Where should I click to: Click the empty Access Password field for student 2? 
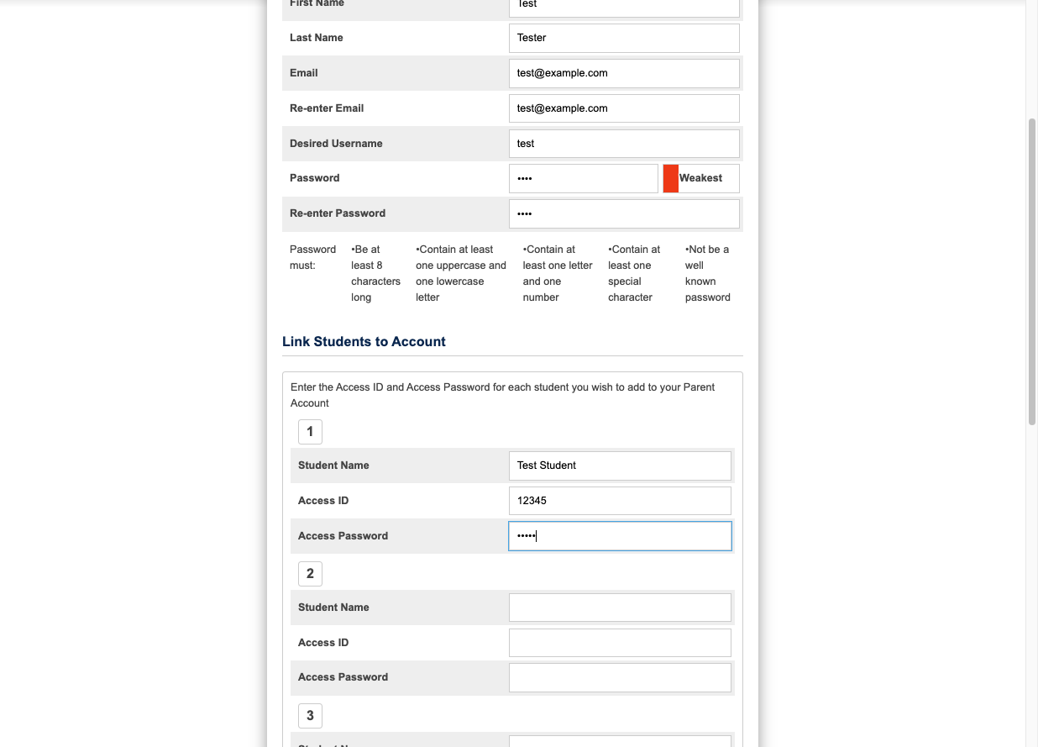tap(620, 677)
